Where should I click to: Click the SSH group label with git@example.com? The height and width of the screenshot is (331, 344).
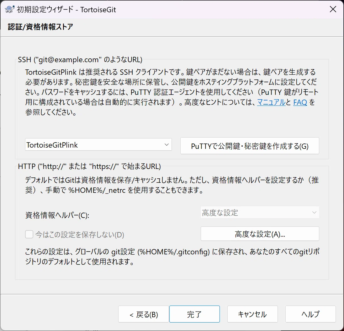pyautogui.click(x=80, y=60)
